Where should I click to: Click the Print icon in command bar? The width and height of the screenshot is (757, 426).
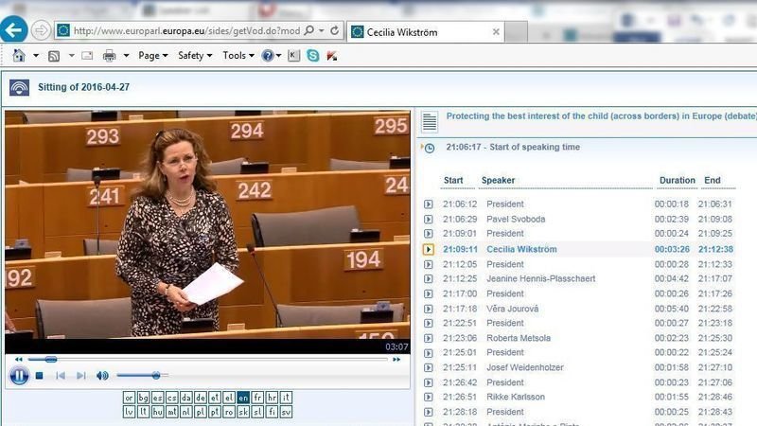[109, 56]
